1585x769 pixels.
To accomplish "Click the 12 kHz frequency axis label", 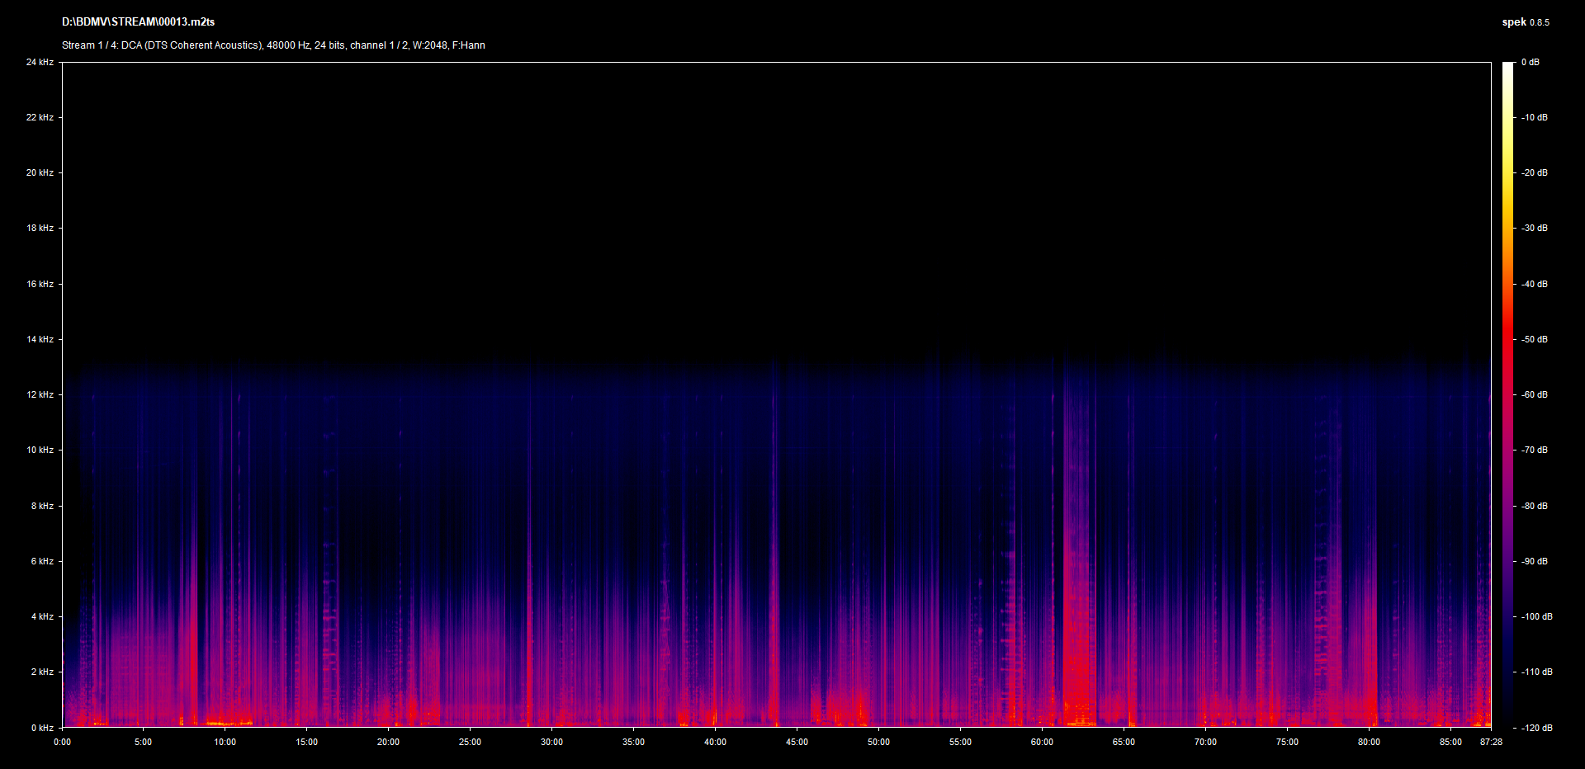I will [x=40, y=395].
